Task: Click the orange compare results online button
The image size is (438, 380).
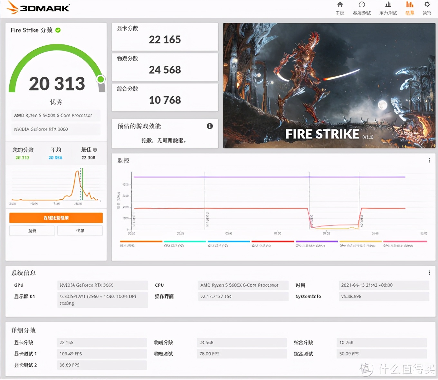Action: 56,218
